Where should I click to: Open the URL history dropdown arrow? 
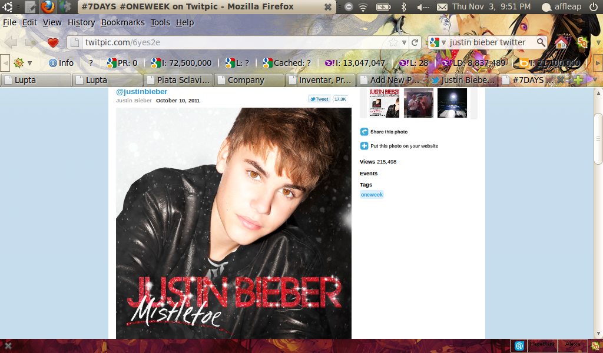pos(404,42)
